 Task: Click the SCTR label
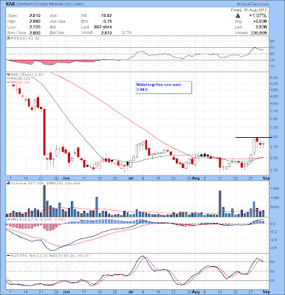click(127, 32)
